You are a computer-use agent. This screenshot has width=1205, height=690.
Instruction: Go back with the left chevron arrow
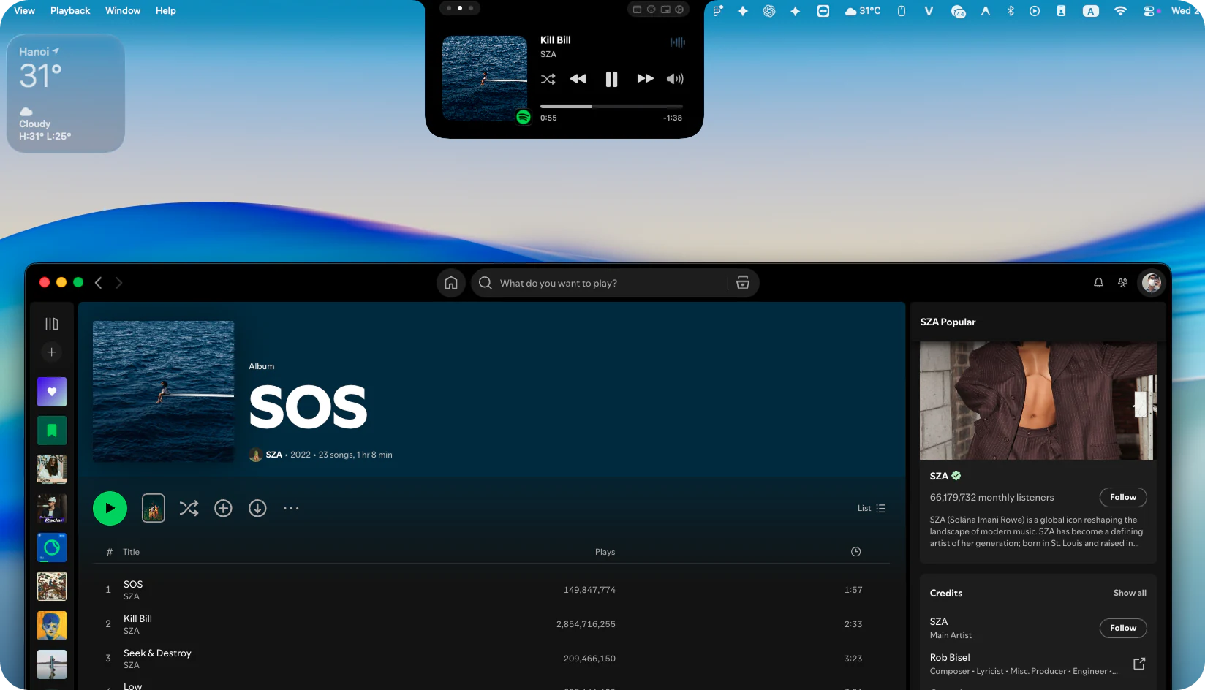98,283
